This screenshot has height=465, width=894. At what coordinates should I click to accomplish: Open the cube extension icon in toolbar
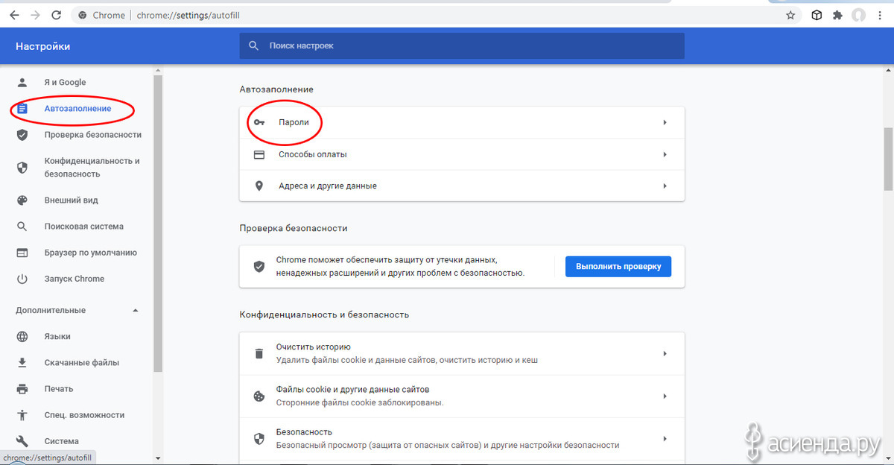(x=817, y=15)
